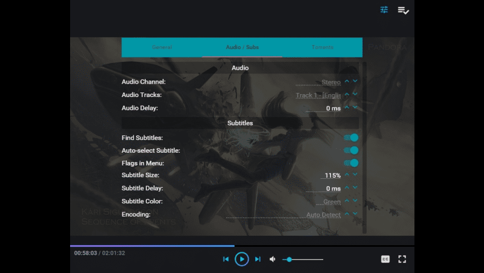Click the 00:58:03 elapsed time
The image size is (484, 273).
[86, 253]
